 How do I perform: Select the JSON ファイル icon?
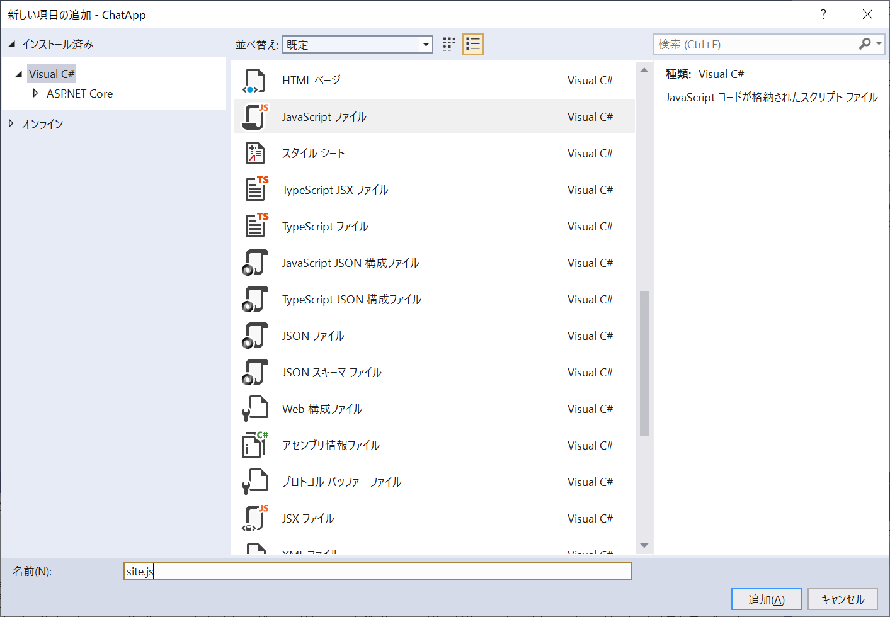coord(255,336)
